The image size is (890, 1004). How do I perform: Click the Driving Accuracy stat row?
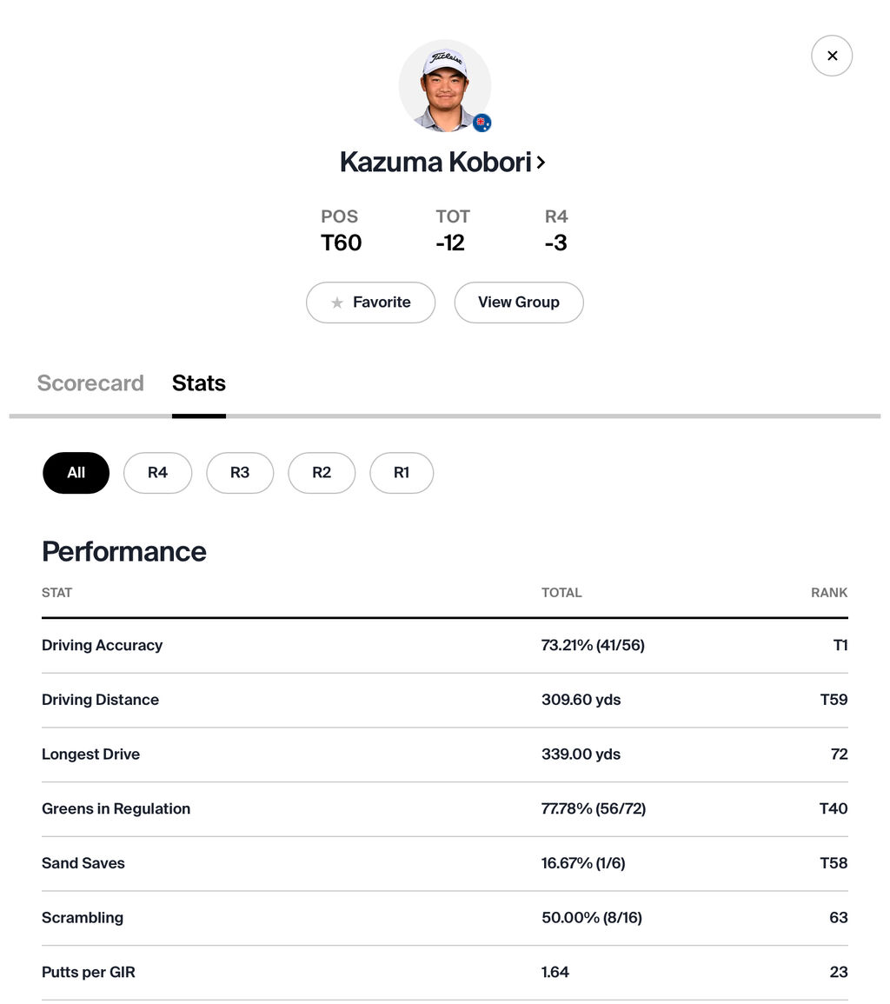point(445,645)
